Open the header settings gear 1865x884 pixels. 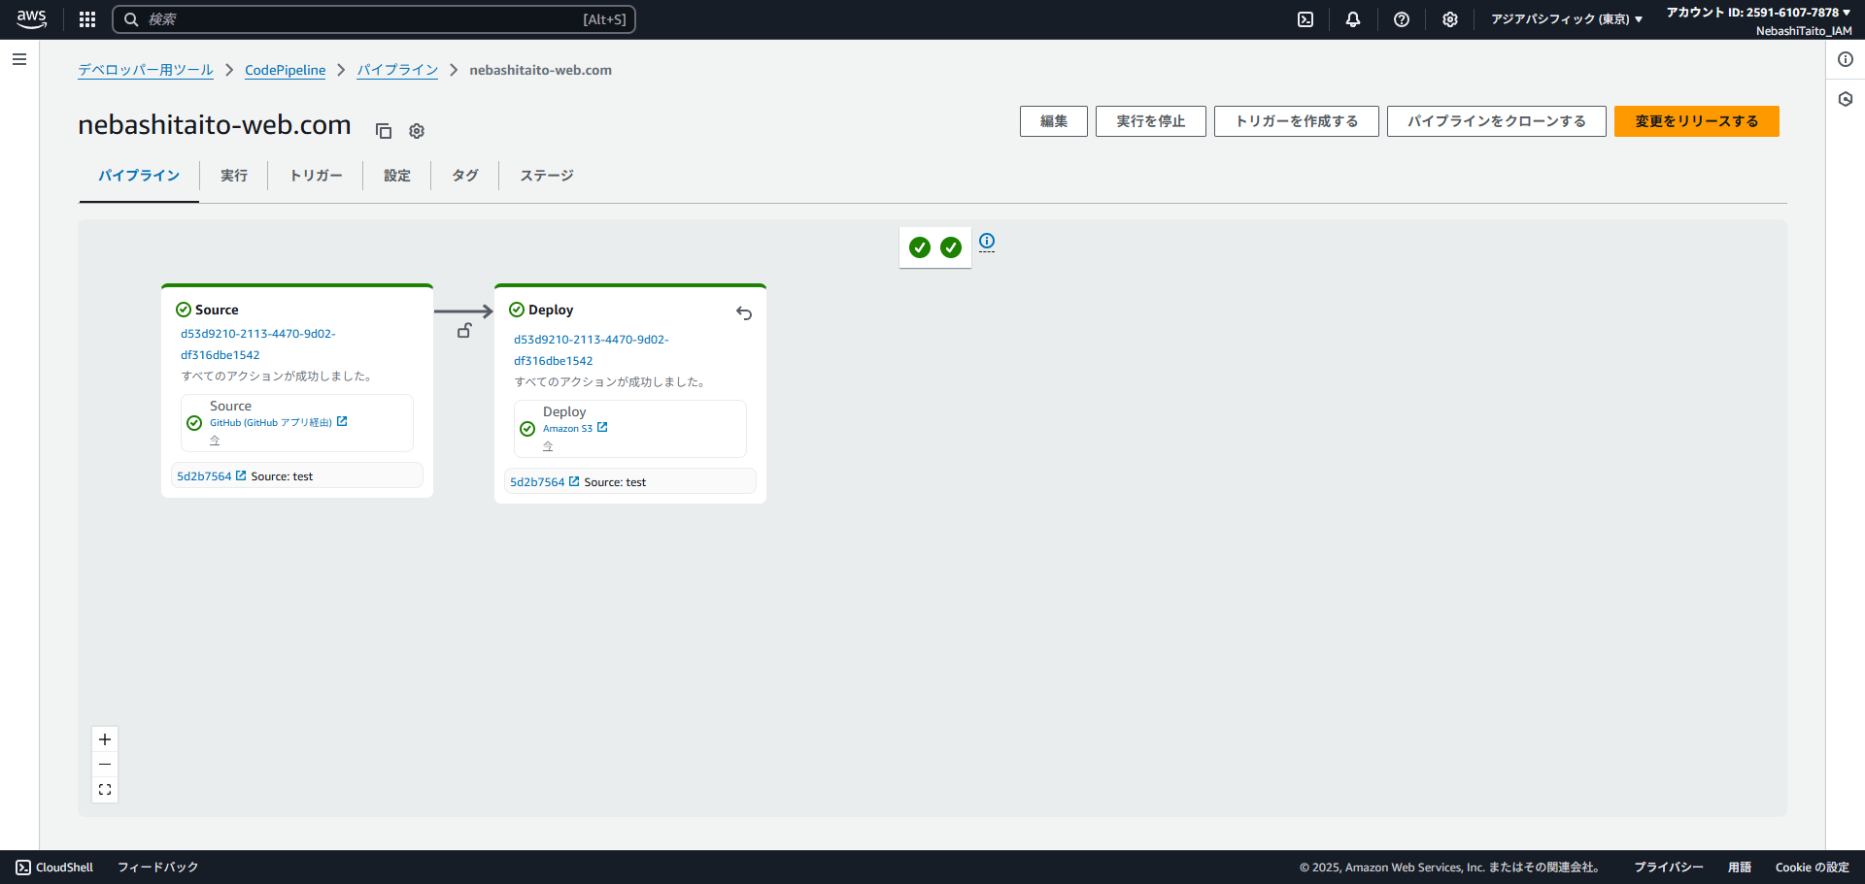(1450, 19)
